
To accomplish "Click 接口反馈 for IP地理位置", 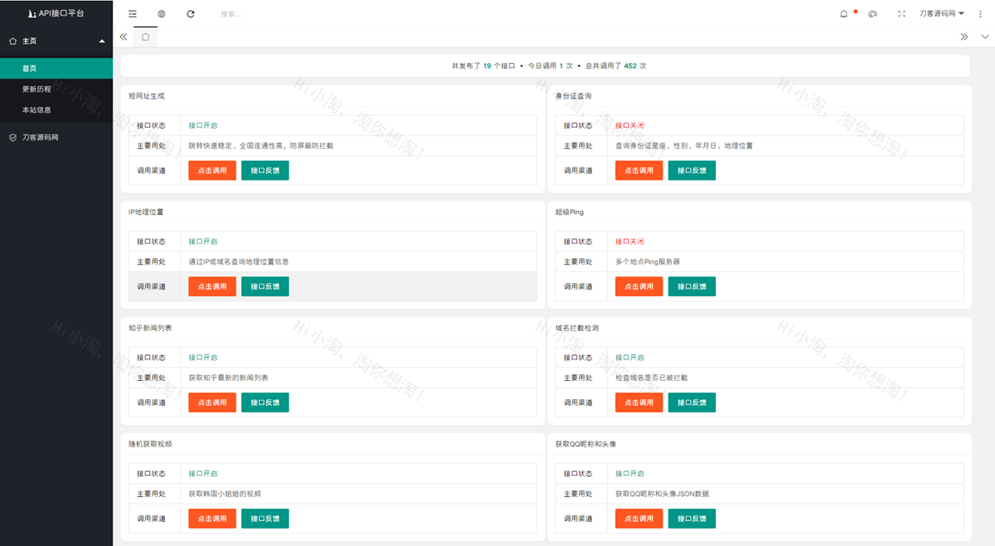I will [x=264, y=286].
